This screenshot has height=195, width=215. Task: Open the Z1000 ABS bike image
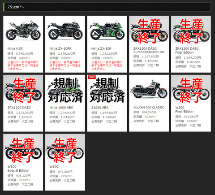click(107, 90)
